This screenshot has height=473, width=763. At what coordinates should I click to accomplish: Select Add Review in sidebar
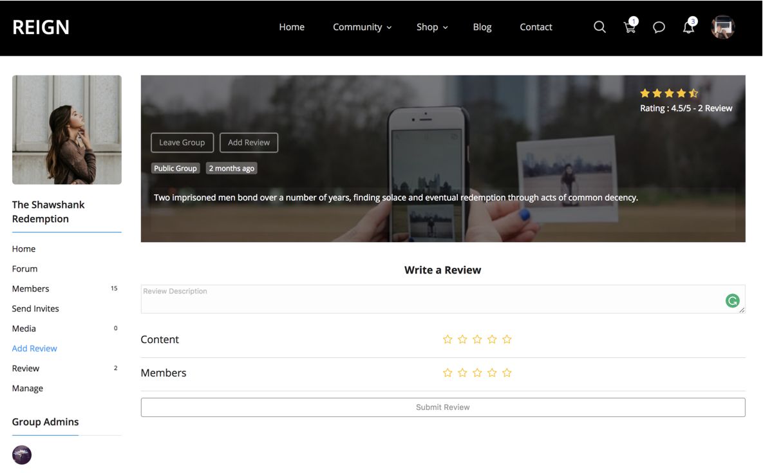(x=35, y=349)
